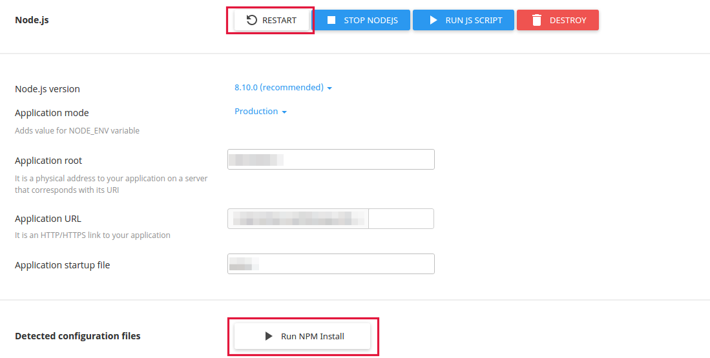Click 'It is an HTTP/HTTPS link' hint text
The image size is (710, 358).
click(x=93, y=235)
